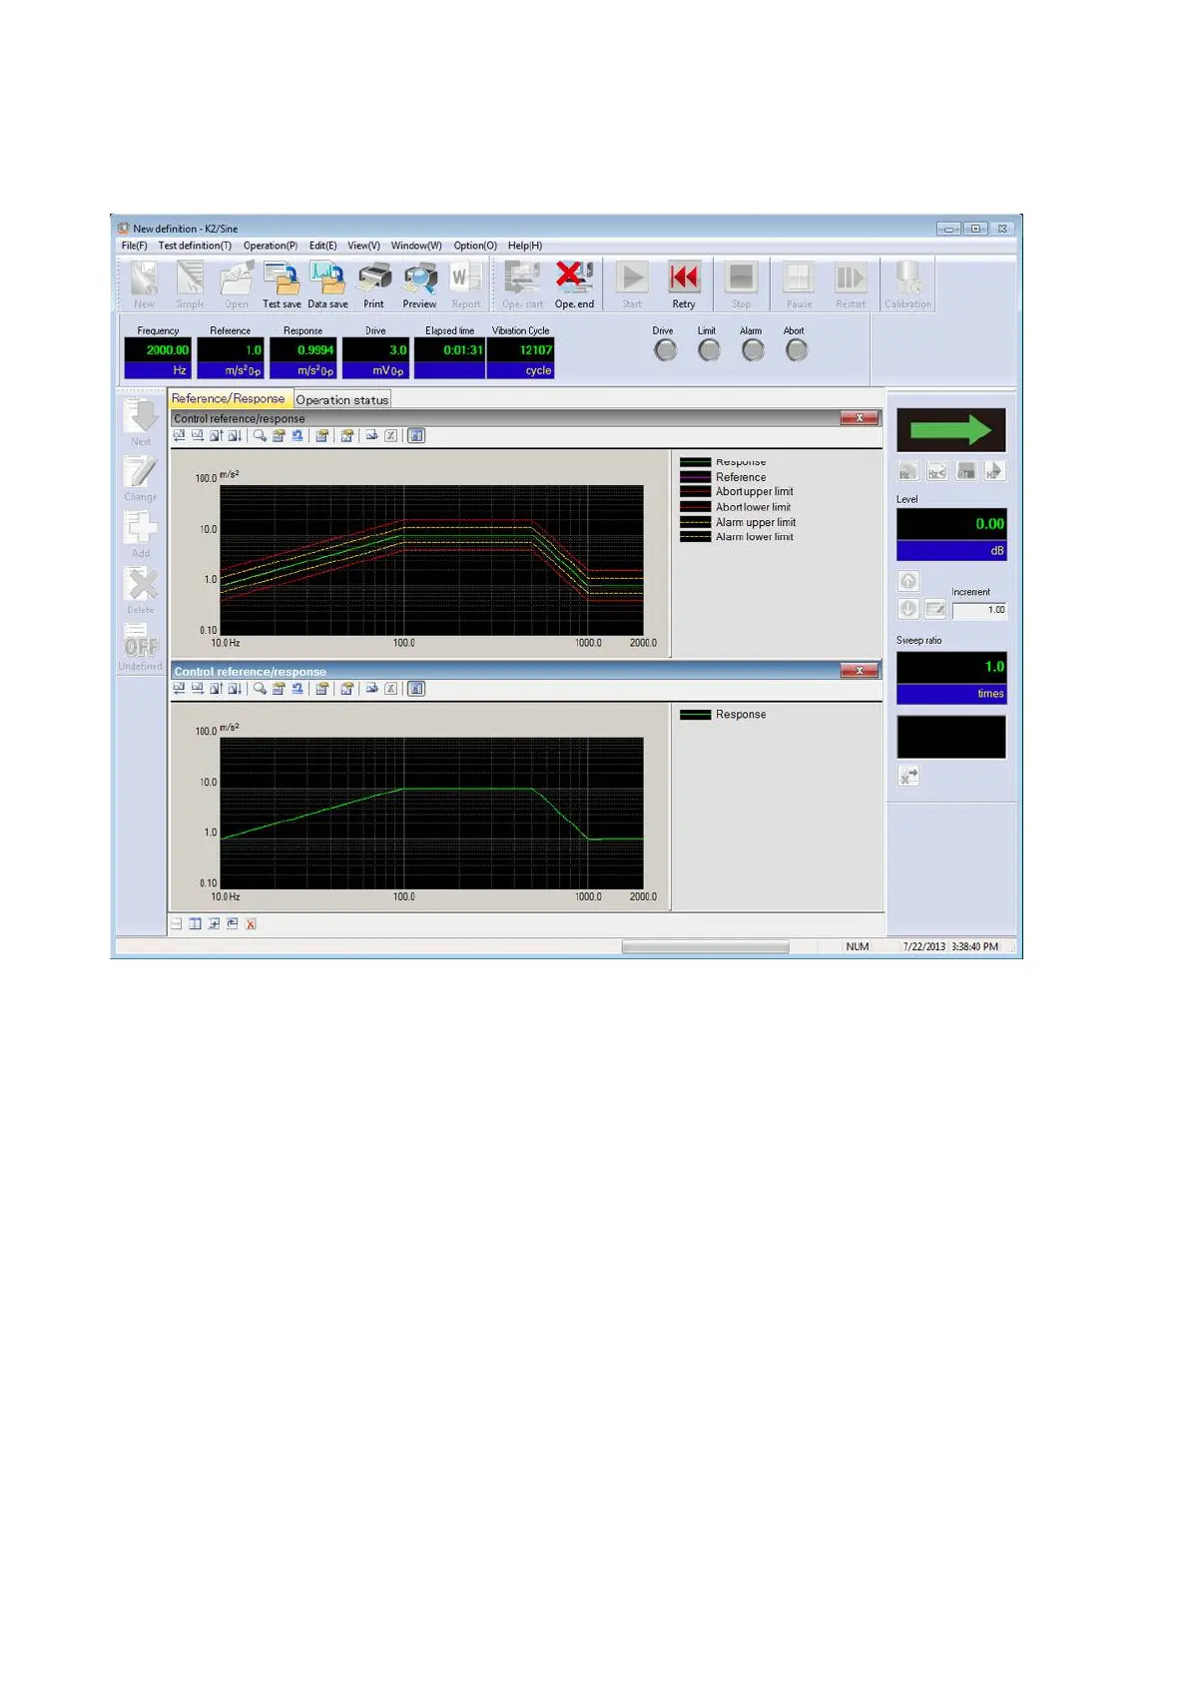Toggle the legend display icon in upper graph toolbar
Image resolution: width=1189 pixels, height=1681 pixels.
(416, 436)
